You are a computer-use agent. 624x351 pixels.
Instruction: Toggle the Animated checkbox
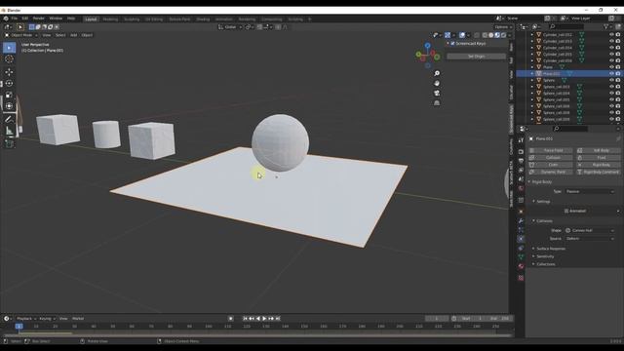[x=566, y=211]
